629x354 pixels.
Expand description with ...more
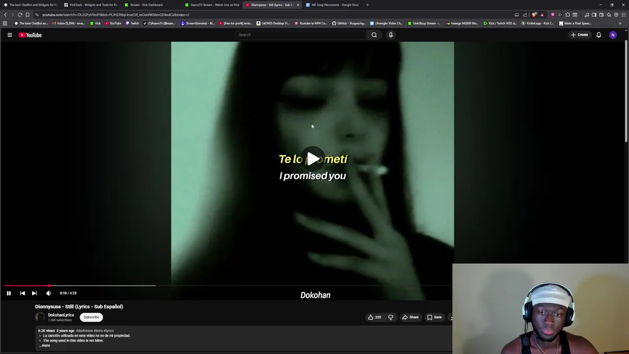[x=45, y=346]
